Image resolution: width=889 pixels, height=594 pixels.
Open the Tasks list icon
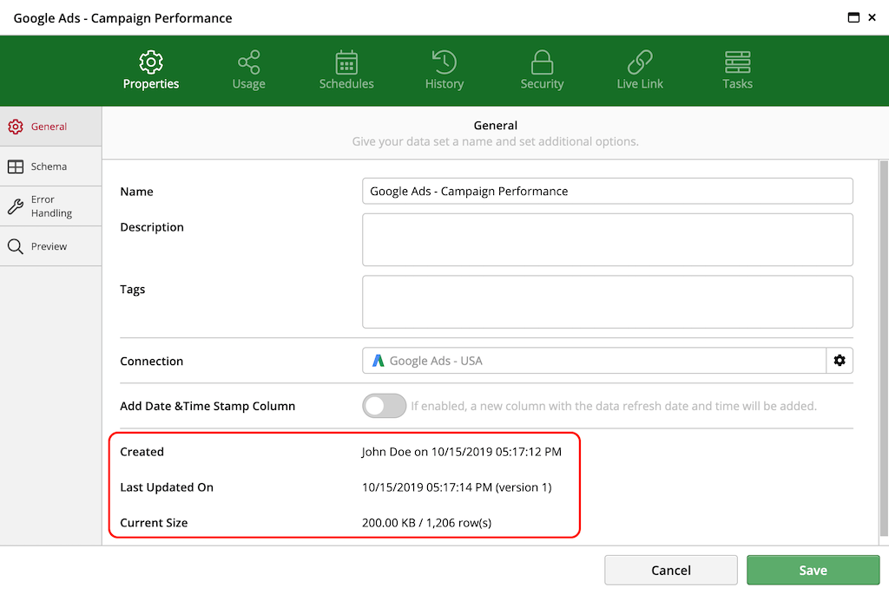[738, 62]
